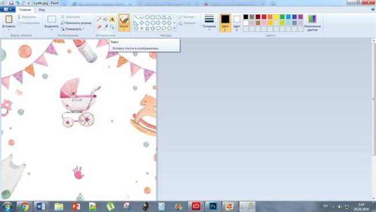This screenshot has width=376, height=212.
Task: Pick the pink color swatch in second row
Action: (x=264, y=23)
